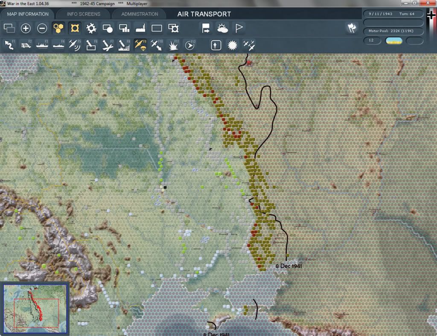
Task: Click the multiple aircraft icon
Action: (249, 45)
